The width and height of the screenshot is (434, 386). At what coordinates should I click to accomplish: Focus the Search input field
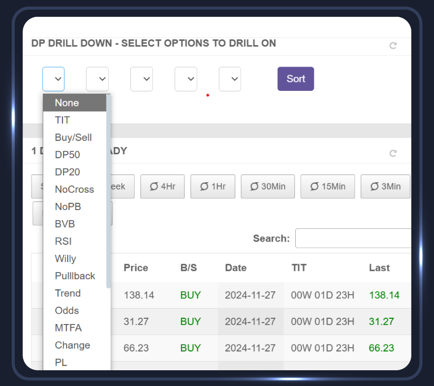pos(353,238)
